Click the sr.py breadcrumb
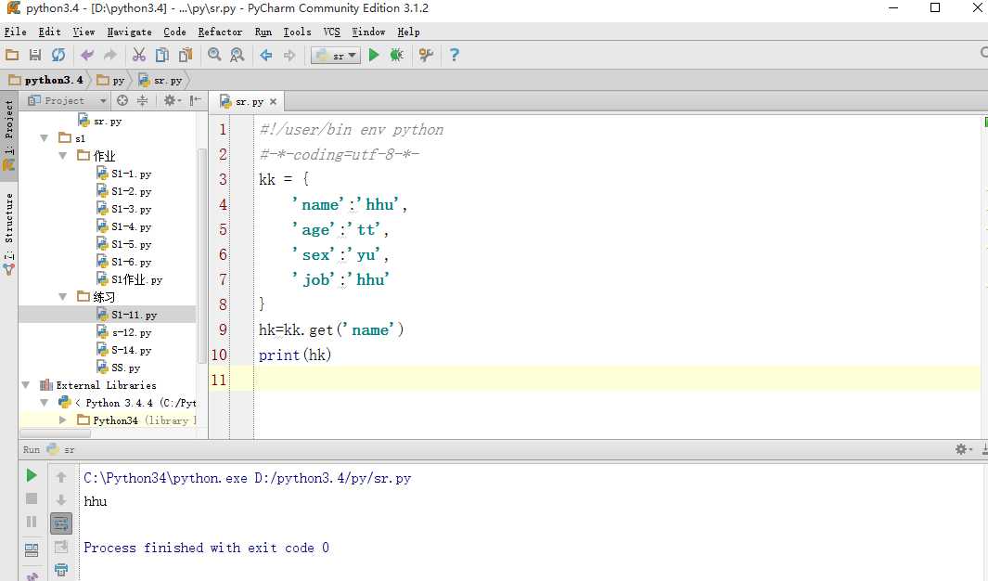 coord(160,80)
